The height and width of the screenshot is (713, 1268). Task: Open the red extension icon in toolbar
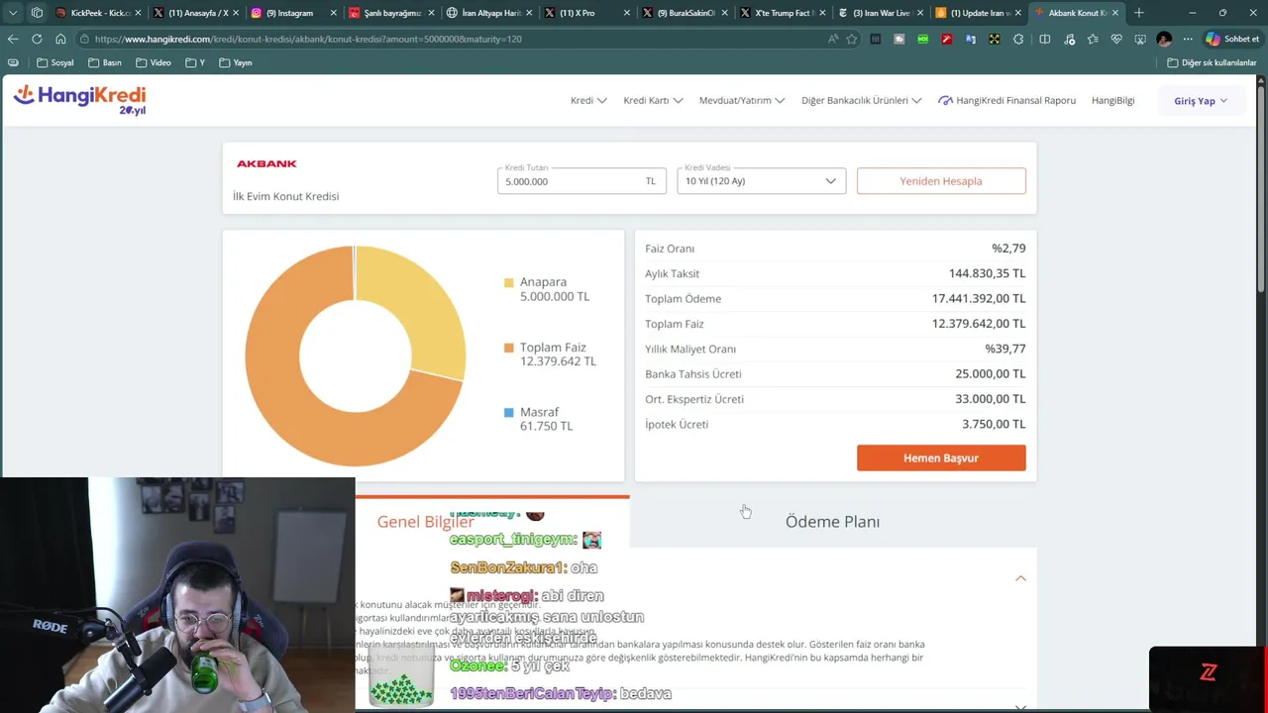pyautogui.click(x=947, y=39)
